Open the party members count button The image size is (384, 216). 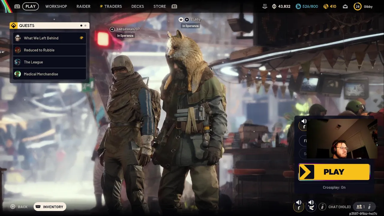tap(364, 207)
